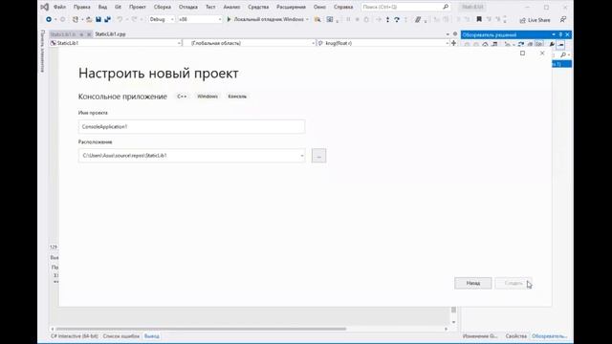Click the navigate backward arrow icon
This screenshot has height=344, width=612.
pyautogui.click(x=49, y=19)
